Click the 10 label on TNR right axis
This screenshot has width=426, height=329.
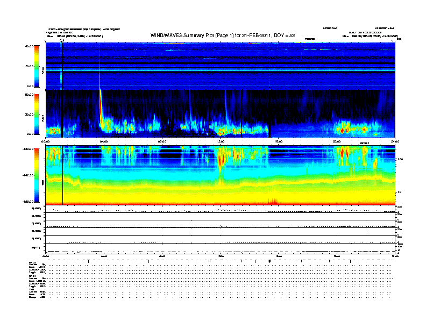click(399, 192)
